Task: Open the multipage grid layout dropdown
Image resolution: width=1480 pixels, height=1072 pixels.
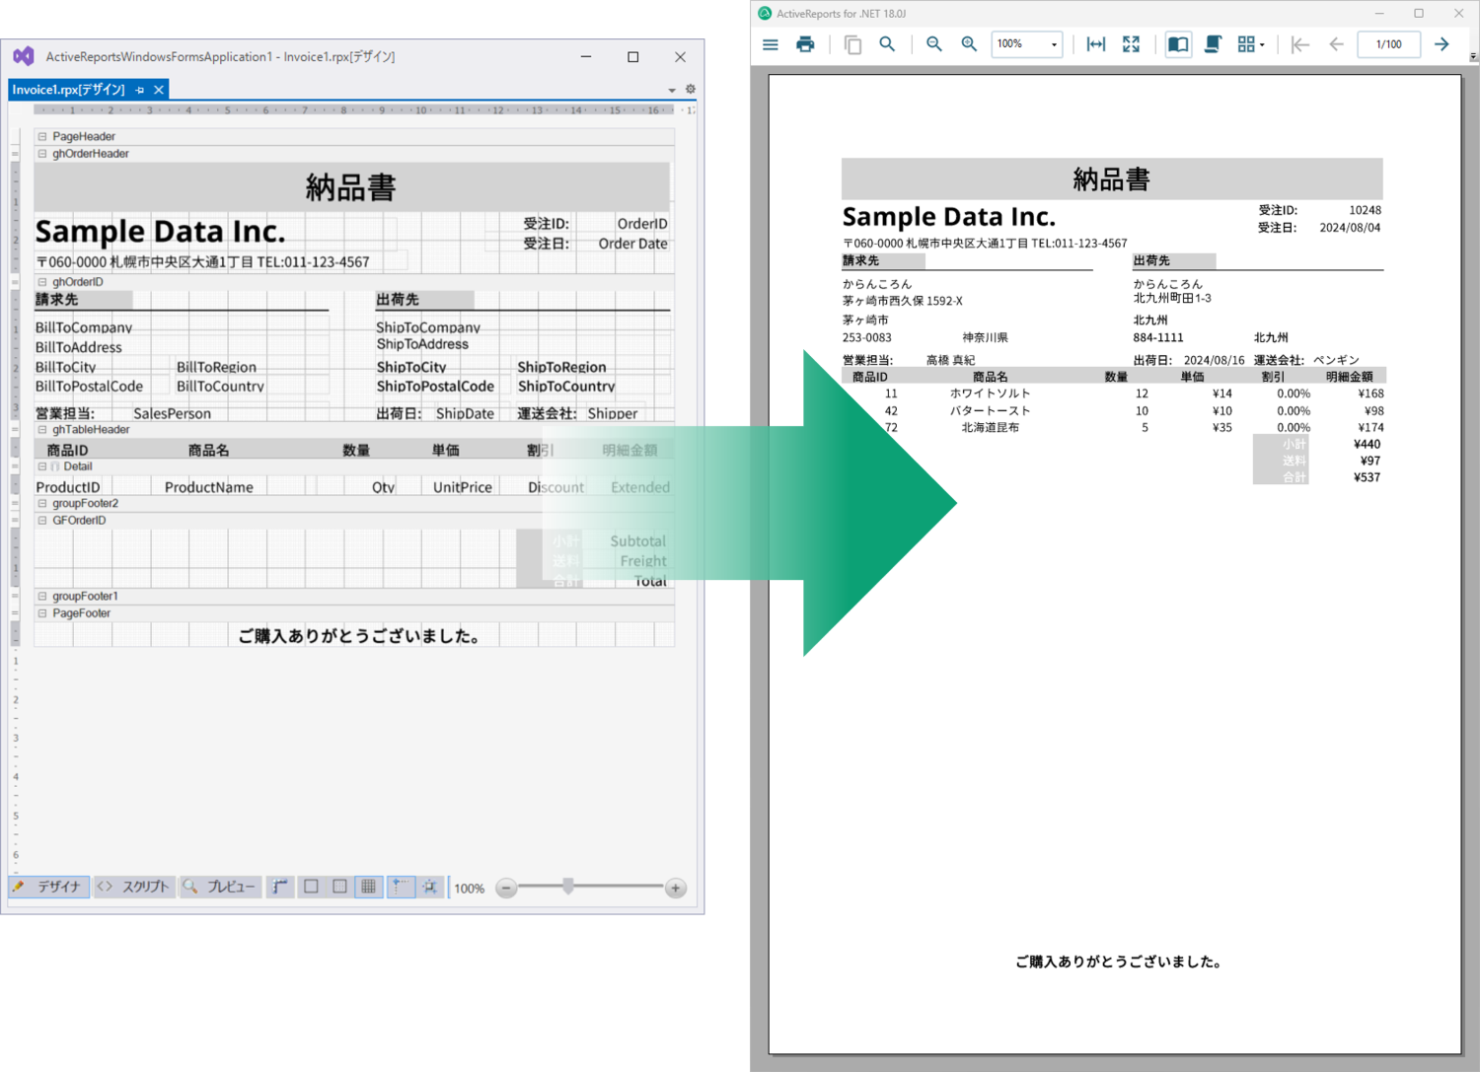Action: point(1251,44)
